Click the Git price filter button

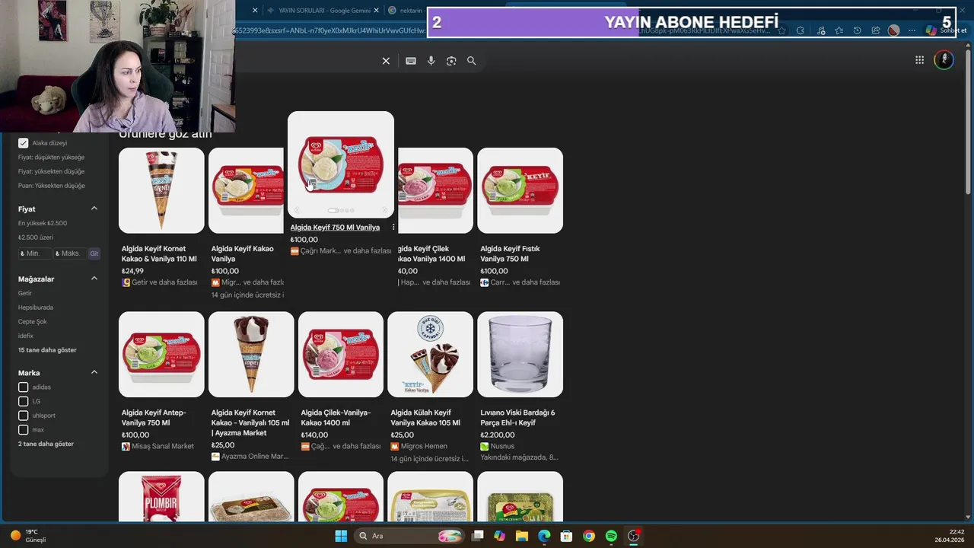tap(94, 253)
